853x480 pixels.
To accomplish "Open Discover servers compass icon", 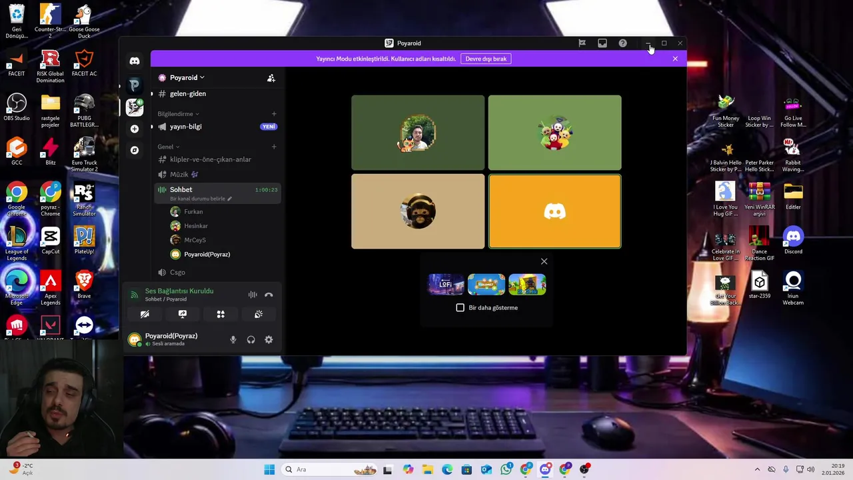I will click(135, 150).
